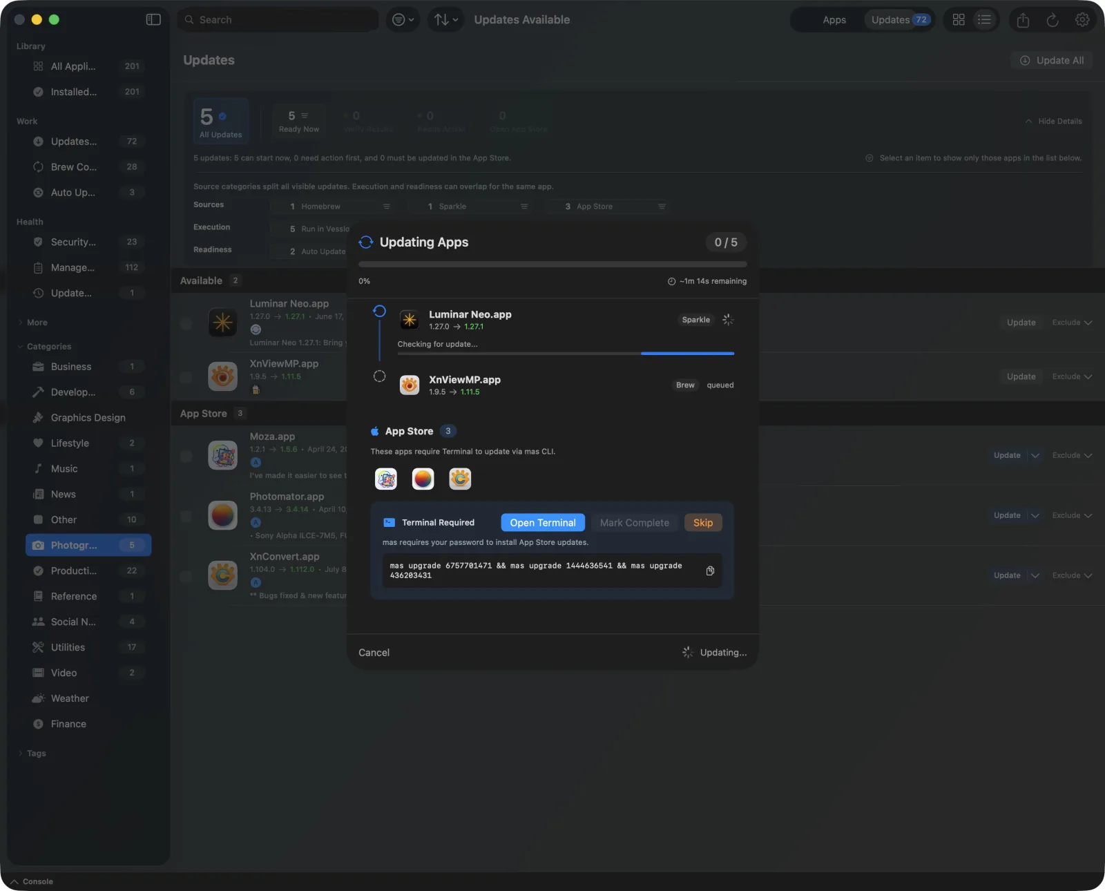The image size is (1105, 891).
Task: Select the Finance category
Action: point(88,725)
